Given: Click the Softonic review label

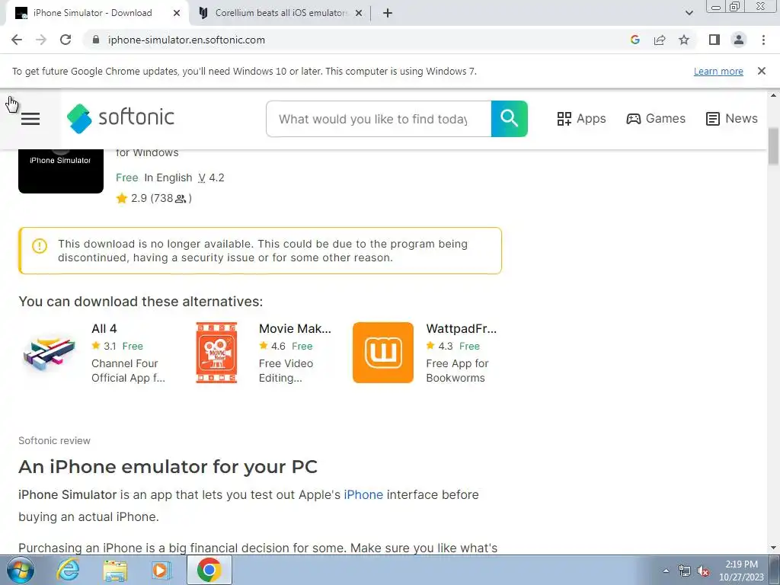Looking at the screenshot, I should click(54, 441).
